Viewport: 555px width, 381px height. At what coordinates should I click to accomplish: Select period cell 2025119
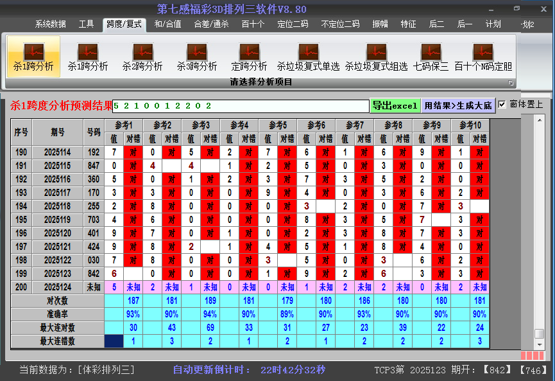(58, 220)
